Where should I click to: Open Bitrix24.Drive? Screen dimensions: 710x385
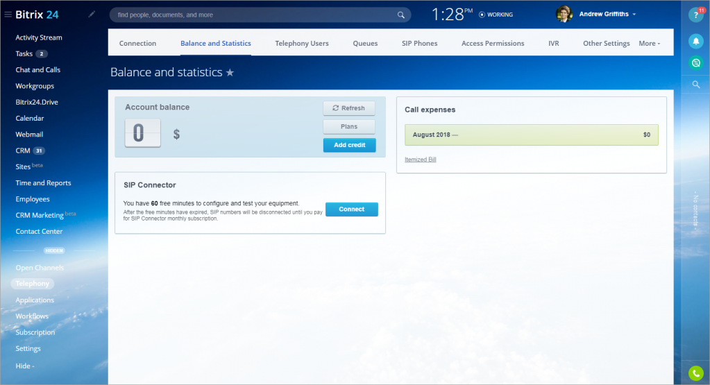click(x=37, y=102)
